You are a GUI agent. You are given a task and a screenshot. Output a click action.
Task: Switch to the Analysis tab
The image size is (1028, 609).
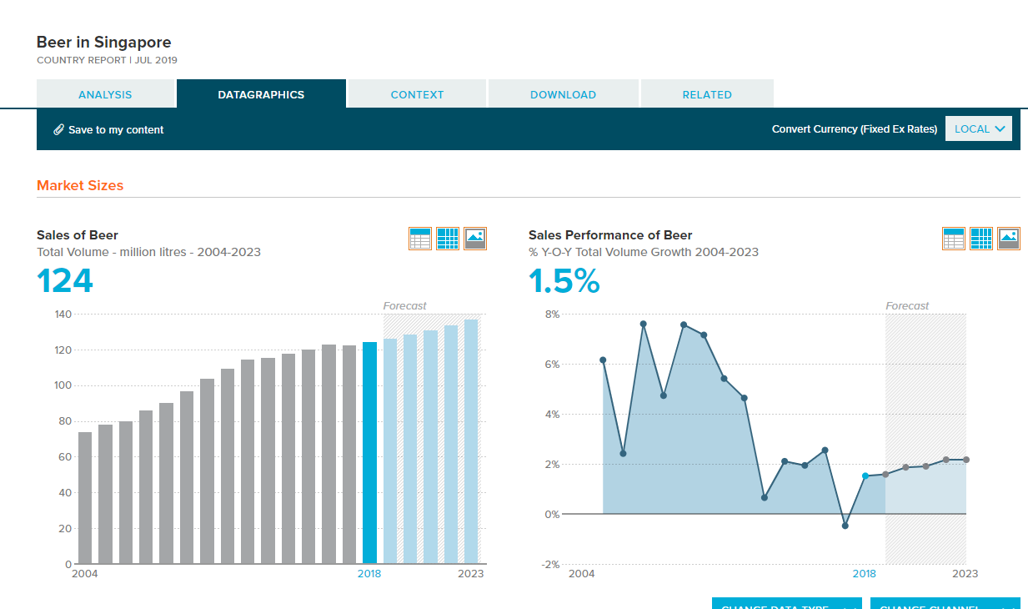105,94
